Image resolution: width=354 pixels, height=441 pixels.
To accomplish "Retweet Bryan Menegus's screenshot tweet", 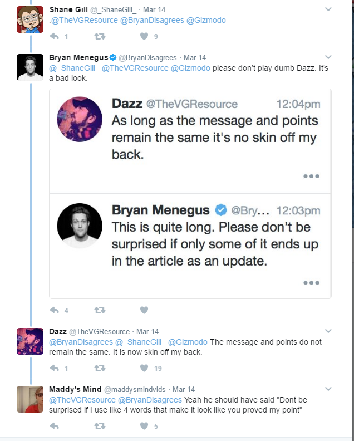I will [x=100, y=310].
